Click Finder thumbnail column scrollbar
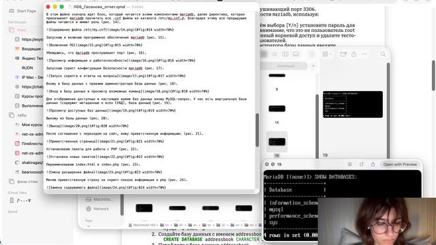436x245 pixels. click(317, 127)
